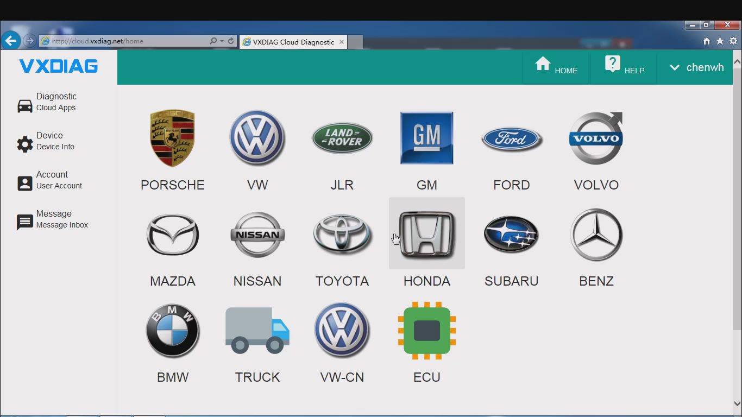Click the HOME button in header
This screenshot has width=742, height=417.
556,67
